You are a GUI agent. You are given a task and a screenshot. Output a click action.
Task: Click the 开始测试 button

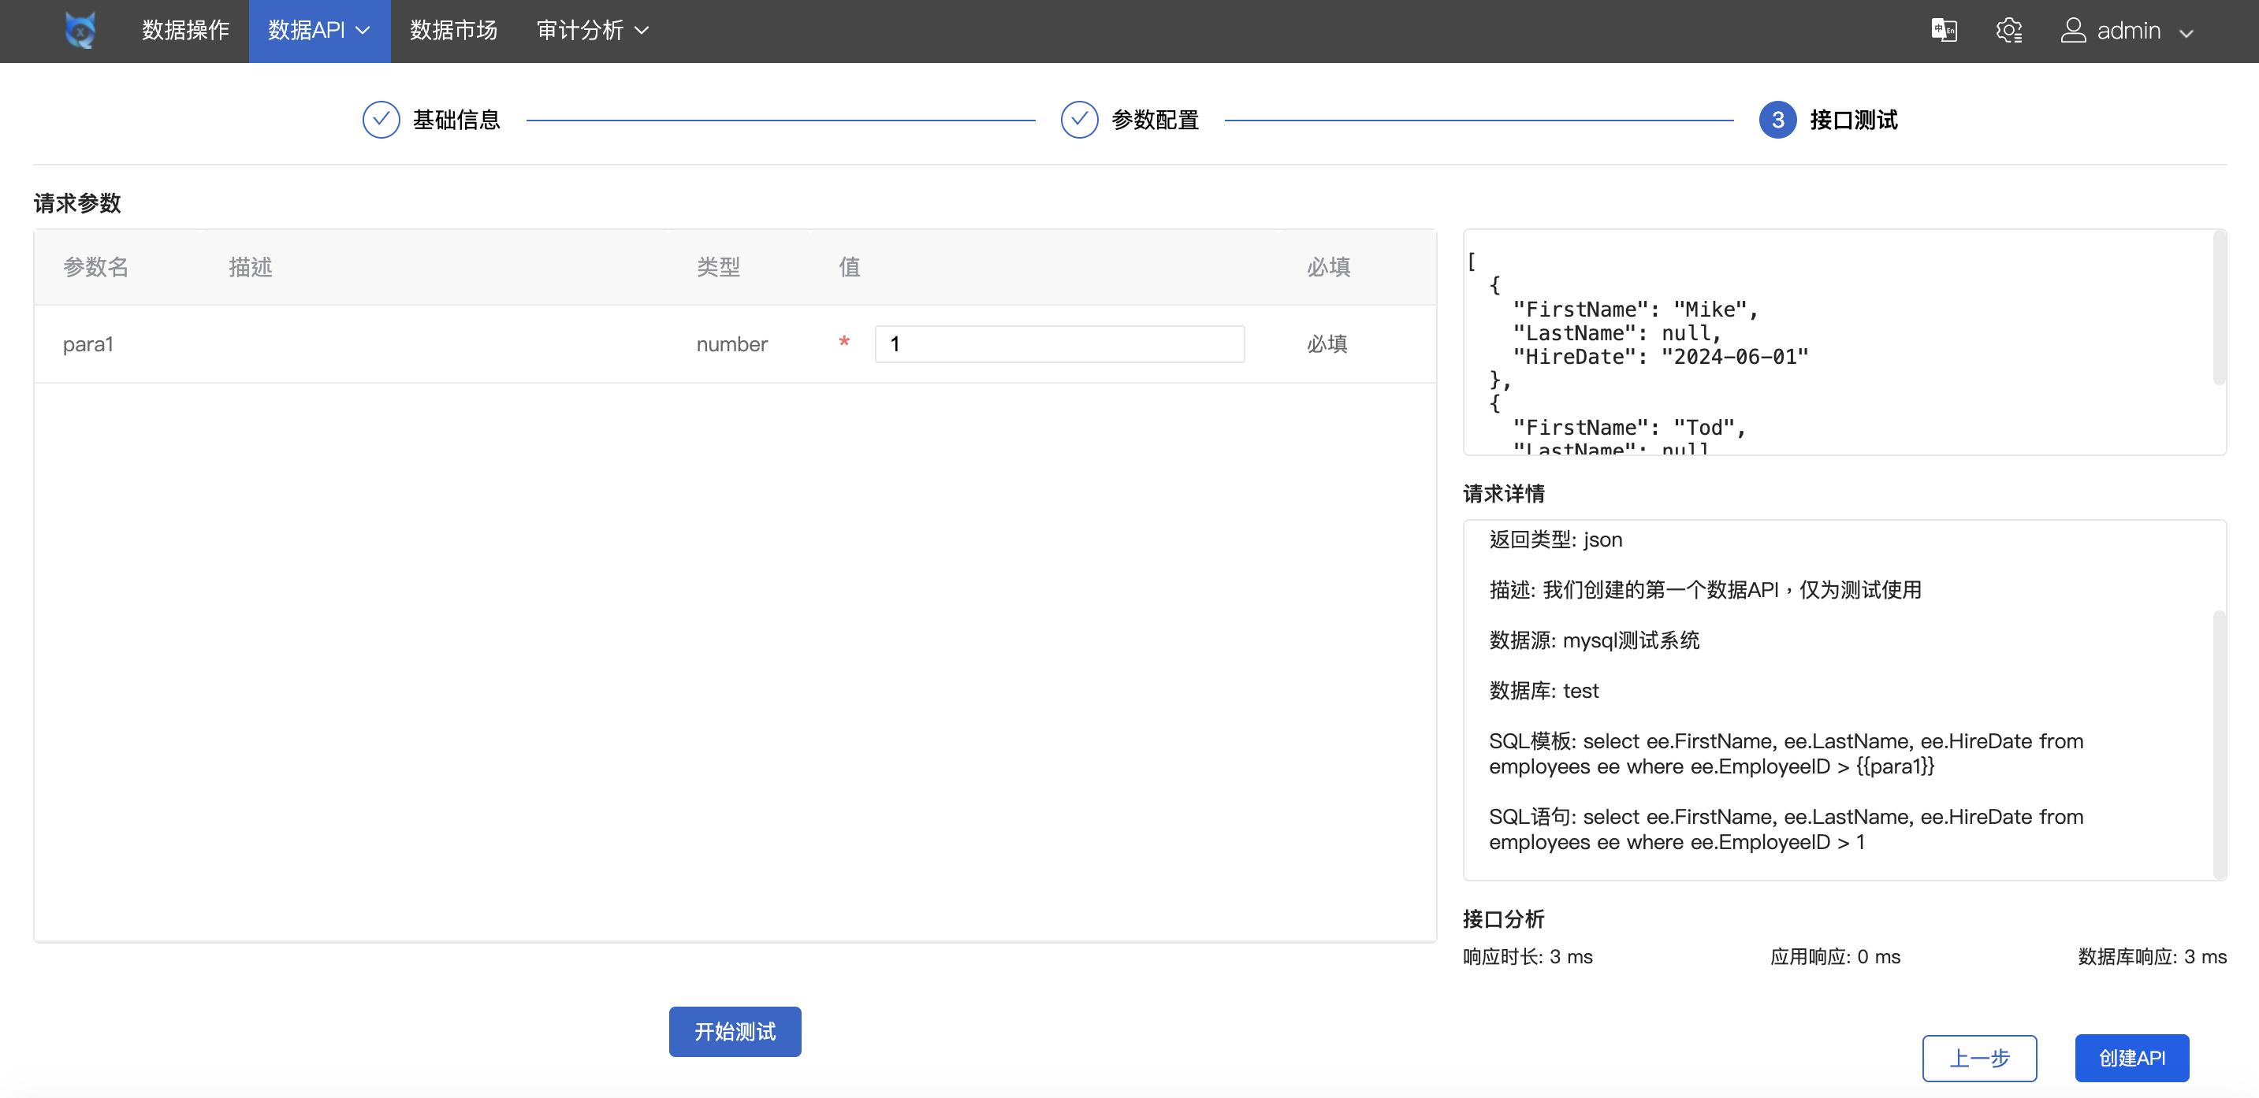pos(734,1031)
